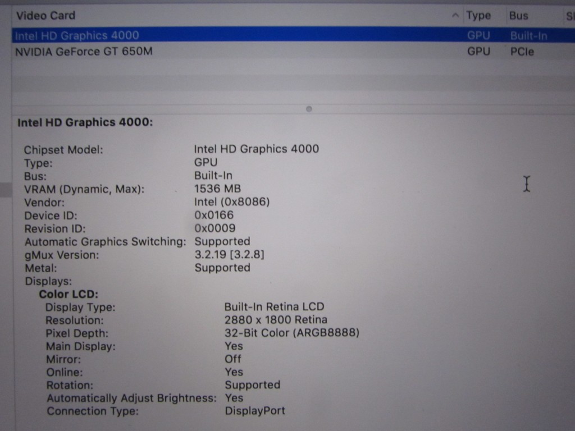
Task: Sort by the Bus column header
Action: [x=518, y=16]
